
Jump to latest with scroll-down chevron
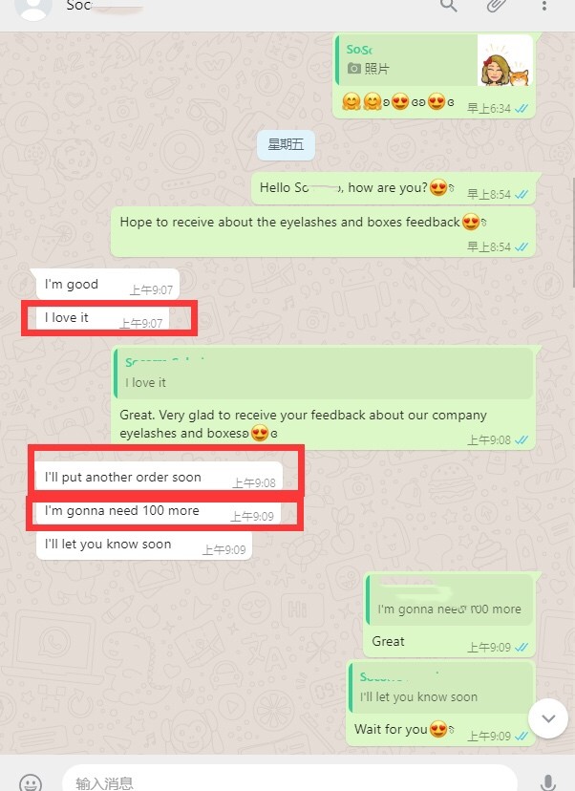(x=548, y=718)
